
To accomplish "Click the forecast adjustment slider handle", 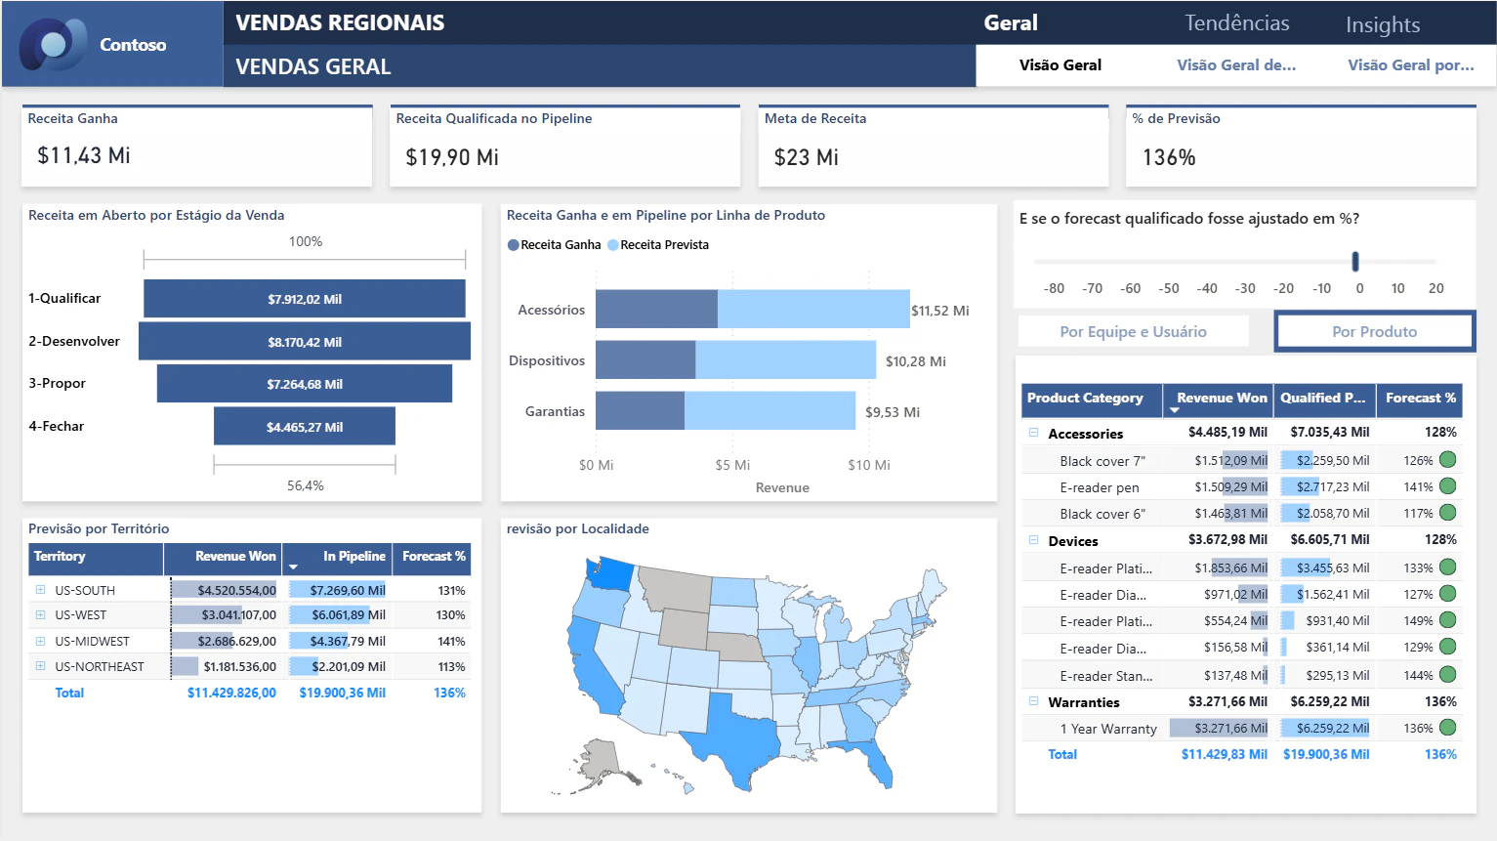I will (1355, 262).
